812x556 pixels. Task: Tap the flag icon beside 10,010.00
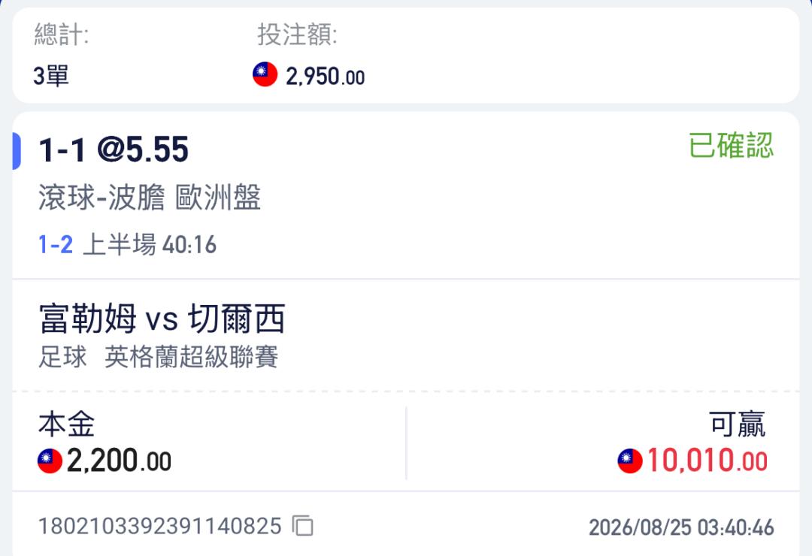pyautogui.click(x=630, y=461)
